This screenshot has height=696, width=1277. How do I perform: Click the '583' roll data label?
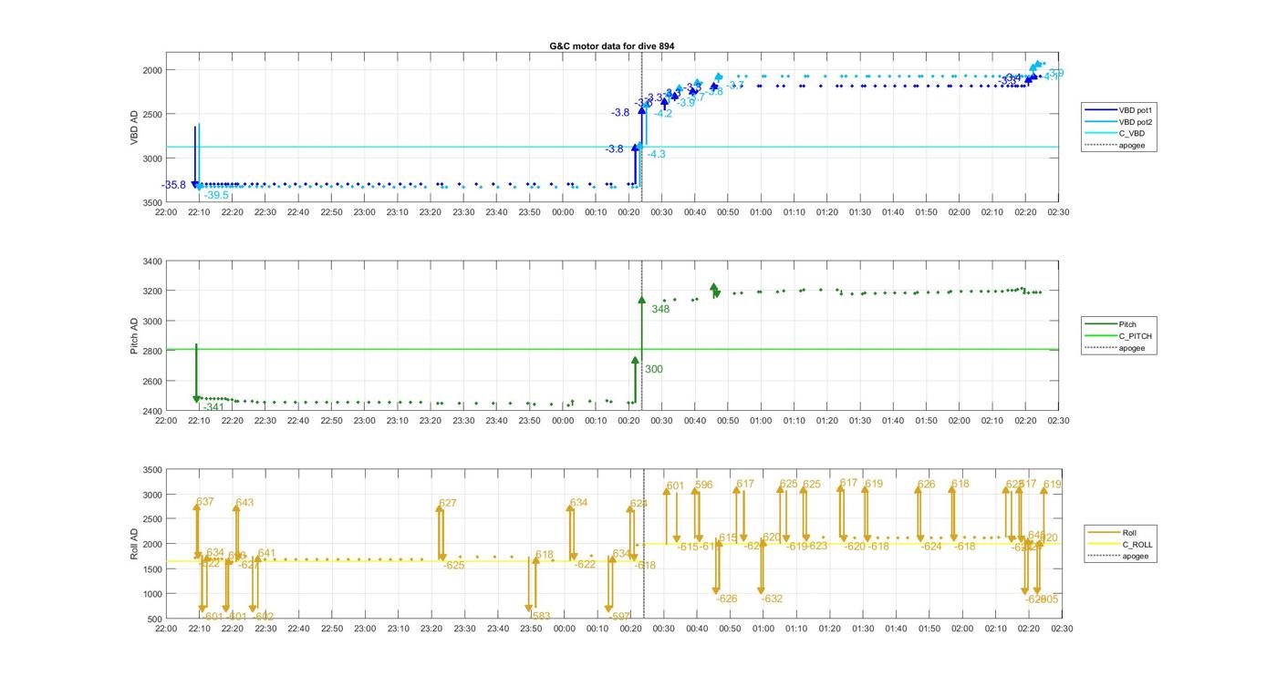click(542, 616)
